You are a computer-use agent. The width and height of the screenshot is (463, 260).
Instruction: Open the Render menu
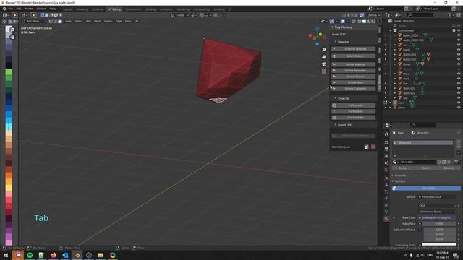click(29, 9)
